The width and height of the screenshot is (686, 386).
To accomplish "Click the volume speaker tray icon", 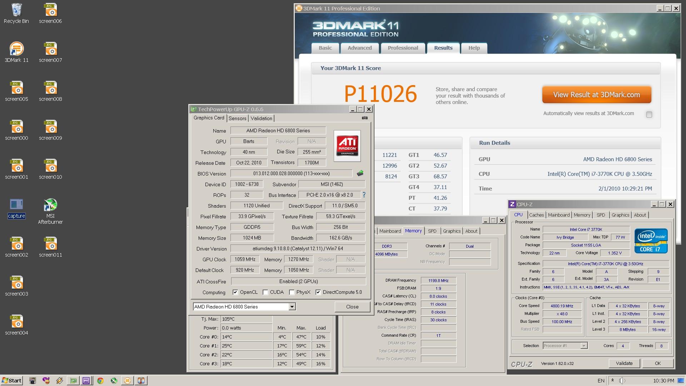I will tap(622, 381).
